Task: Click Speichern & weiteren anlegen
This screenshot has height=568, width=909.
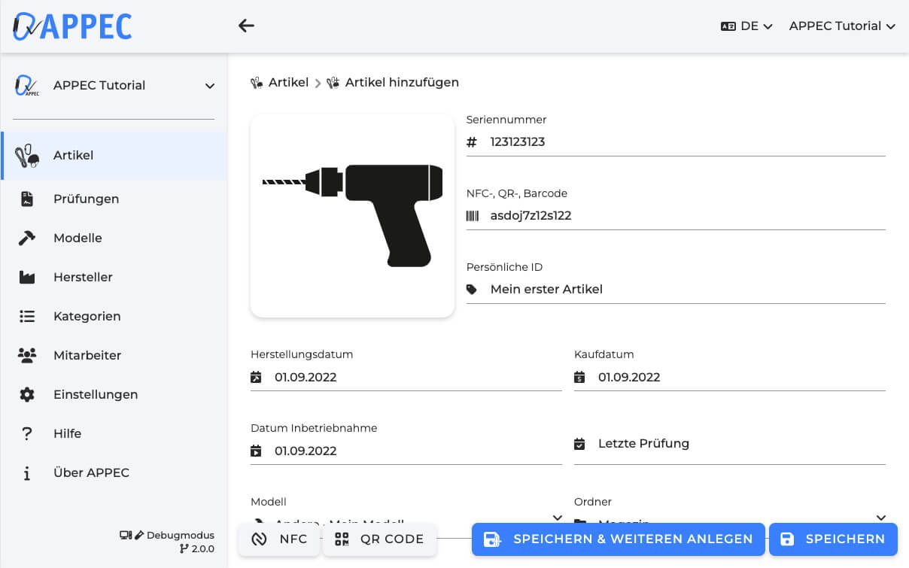Action: point(618,539)
